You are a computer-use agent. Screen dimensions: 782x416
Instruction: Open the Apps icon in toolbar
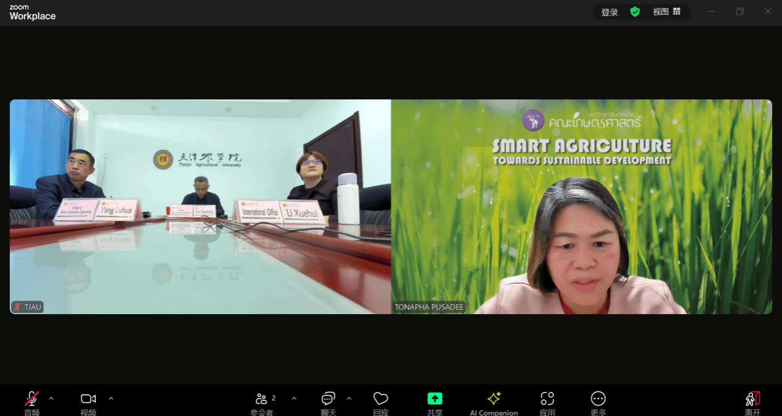coord(547,399)
